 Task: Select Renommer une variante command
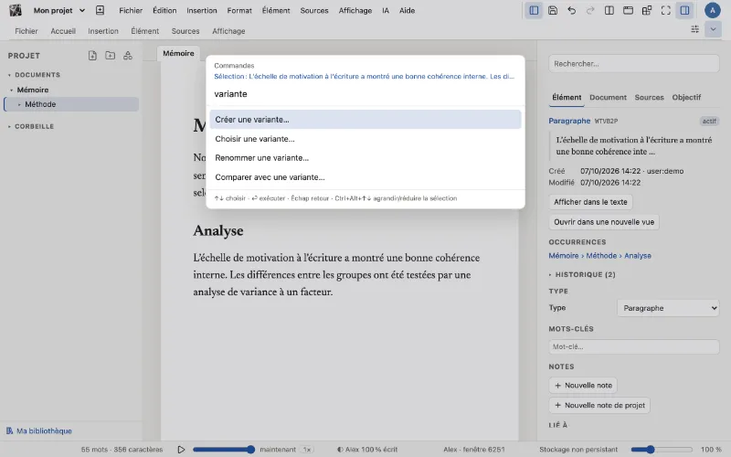[x=365, y=157]
